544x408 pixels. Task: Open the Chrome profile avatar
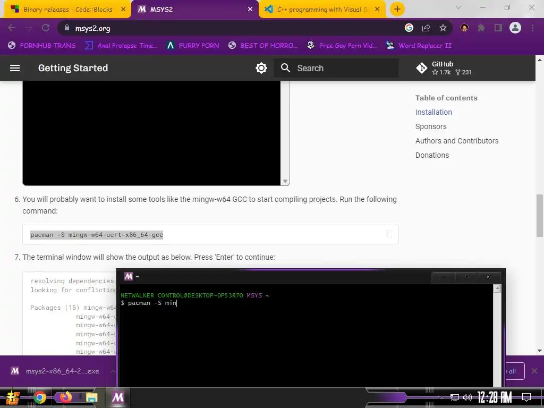(x=515, y=28)
